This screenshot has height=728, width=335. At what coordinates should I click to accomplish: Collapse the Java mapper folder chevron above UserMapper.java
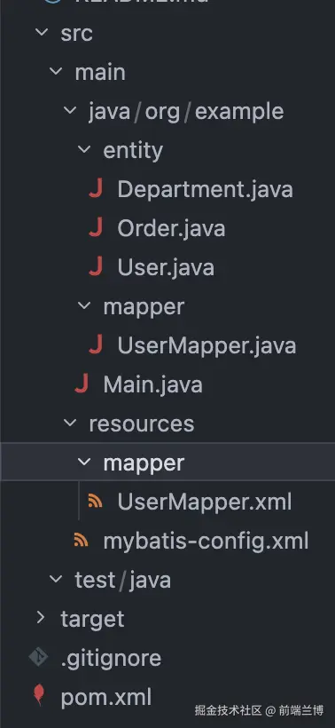point(84,305)
